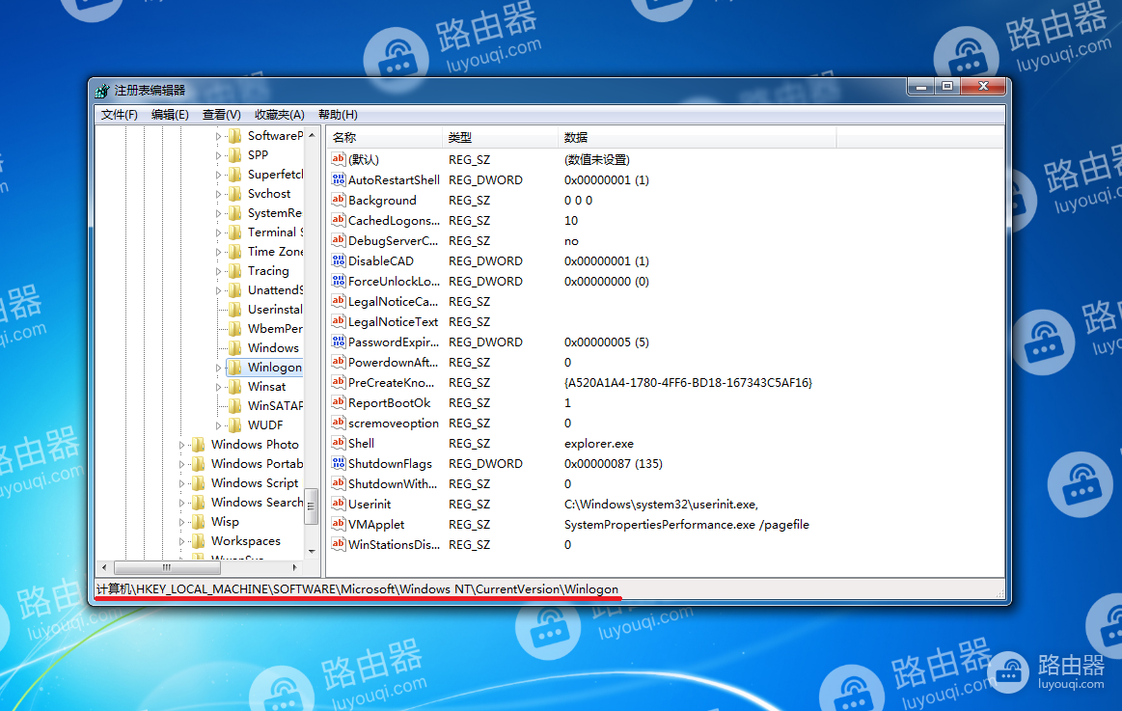
Task: Click the registry path in status bar
Action: coord(357,588)
